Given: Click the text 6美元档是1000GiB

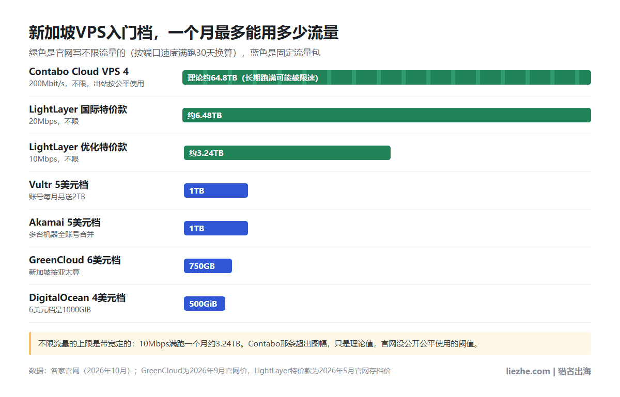Looking at the screenshot, I should pos(60,310).
